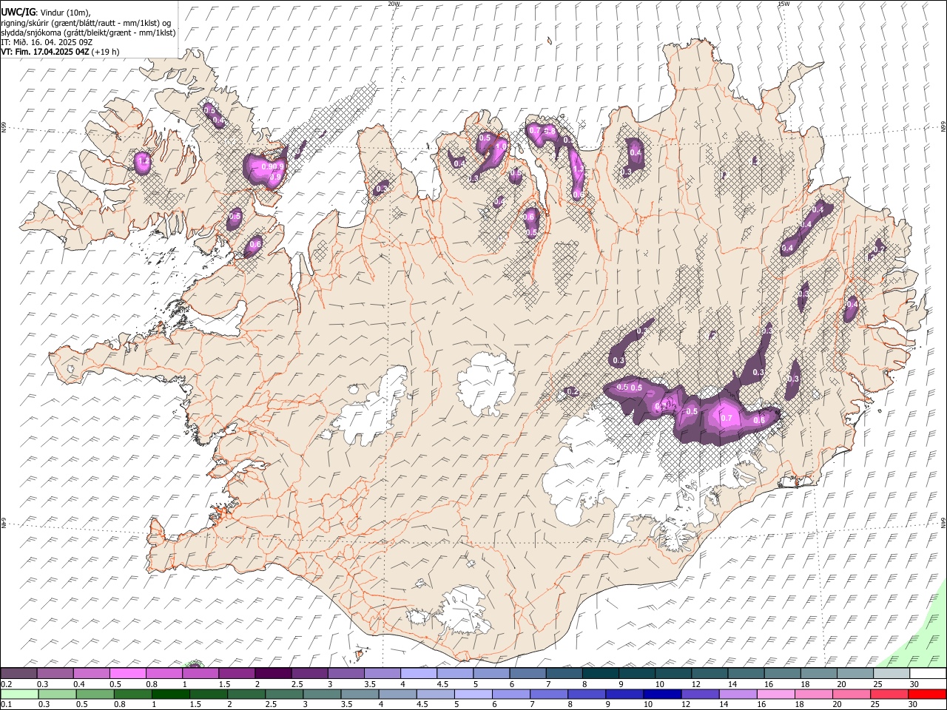The height and width of the screenshot is (710, 947).
Task: Click the '15W' longitude label
Action: pyautogui.click(x=783, y=4)
